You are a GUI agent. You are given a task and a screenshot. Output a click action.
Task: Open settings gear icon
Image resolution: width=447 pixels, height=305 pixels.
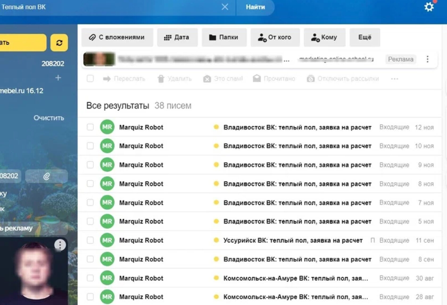pyautogui.click(x=429, y=6)
